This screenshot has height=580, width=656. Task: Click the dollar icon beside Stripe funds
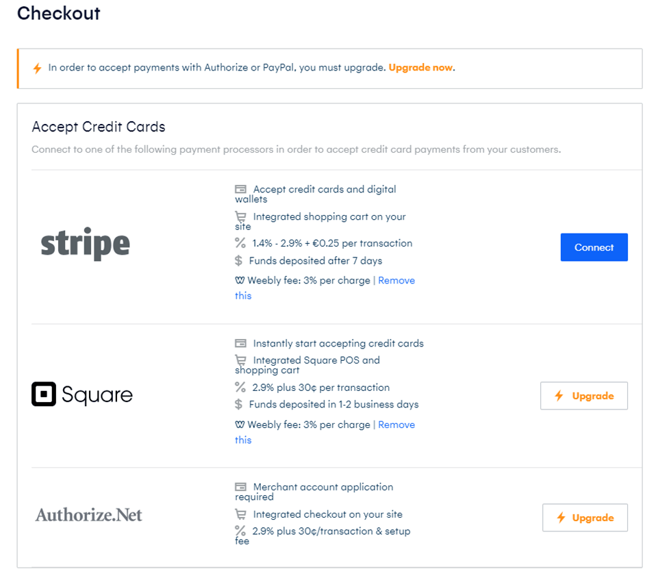point(238,261)
